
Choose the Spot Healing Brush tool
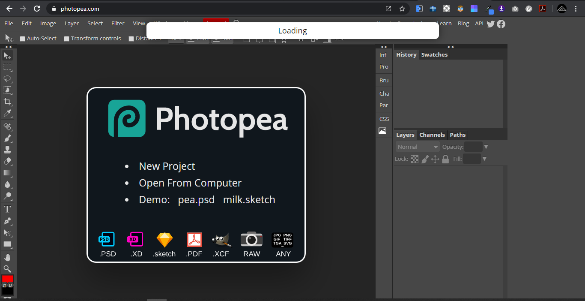point(7,127)
